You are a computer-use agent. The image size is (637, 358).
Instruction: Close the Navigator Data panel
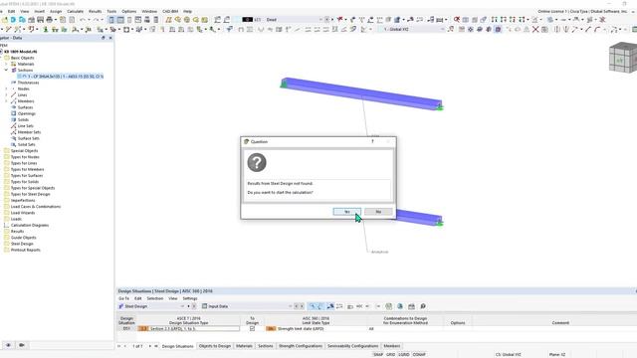click(x=110, y=38)
